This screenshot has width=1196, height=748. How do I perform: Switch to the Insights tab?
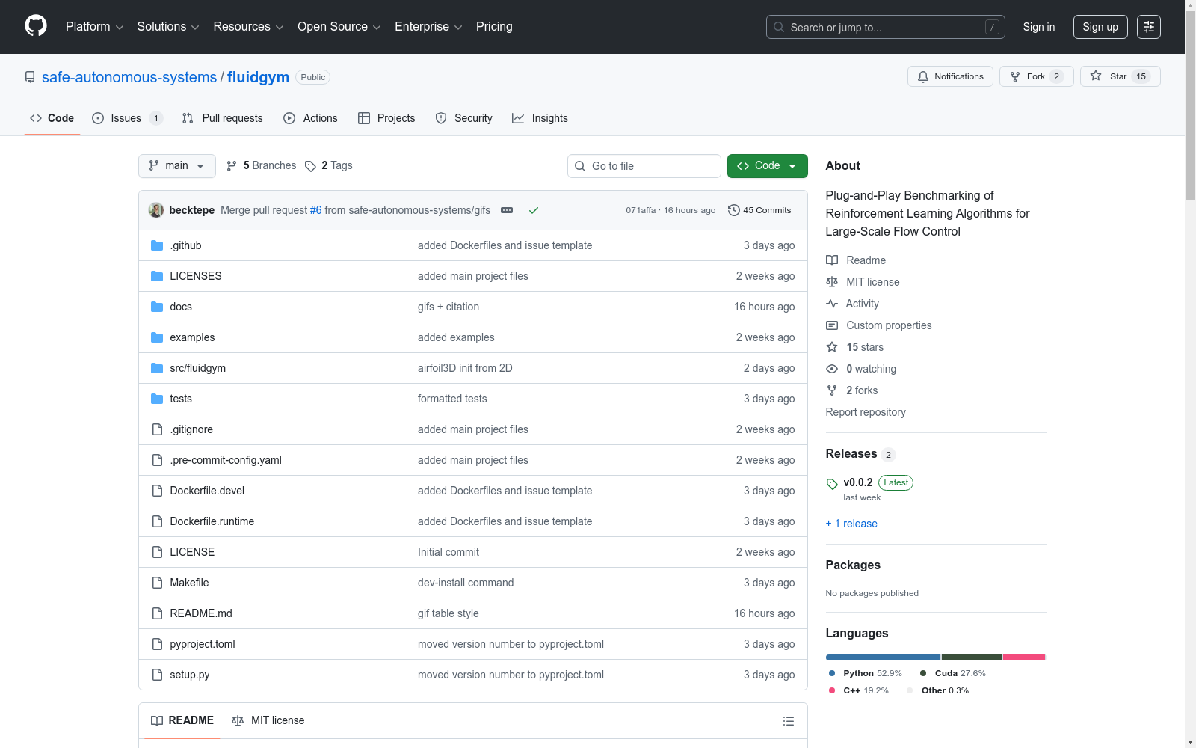(540, 118)
